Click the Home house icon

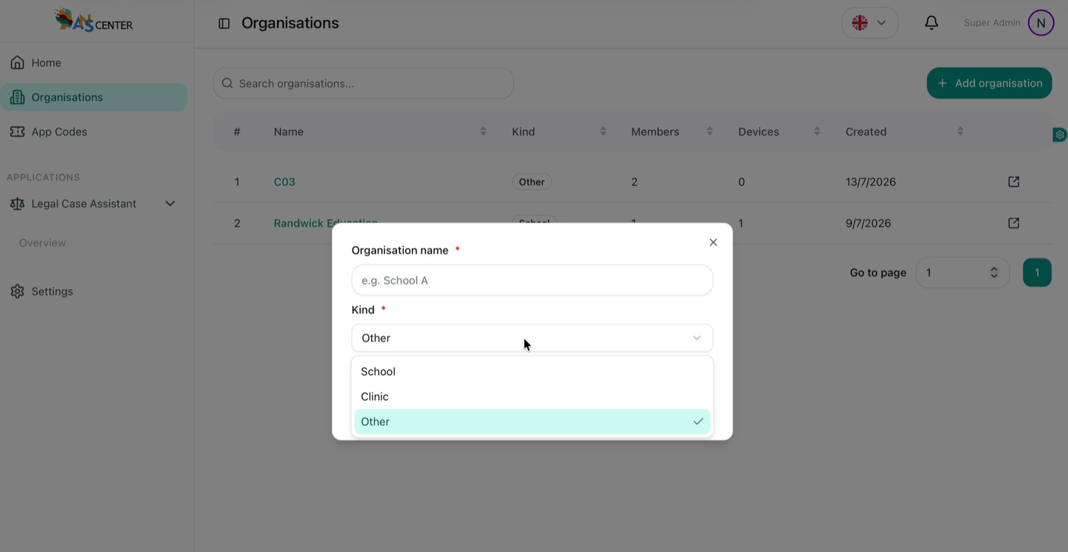17,63
